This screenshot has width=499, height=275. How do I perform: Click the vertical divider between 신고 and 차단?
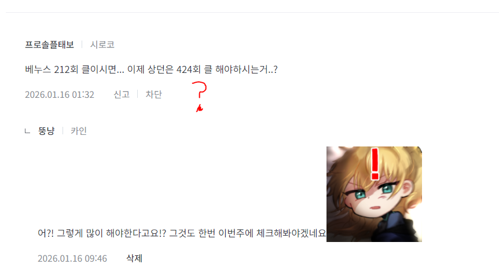[x=137, y=94]
